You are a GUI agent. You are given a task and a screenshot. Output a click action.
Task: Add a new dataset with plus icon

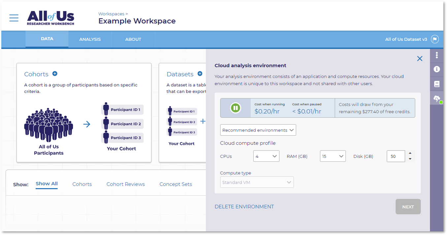(x=200, y=74)
